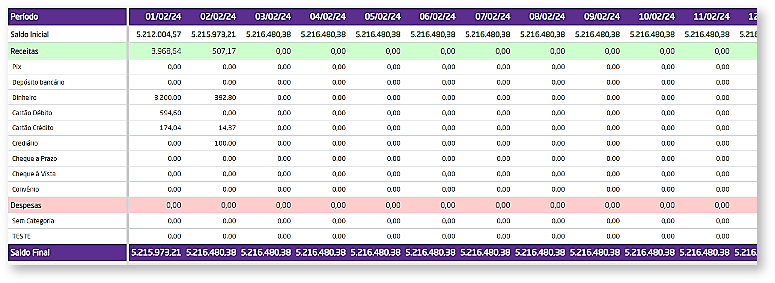Select the 04/02/24 column header
Viewport: 775px width, 283px height.
click(328, 17)
